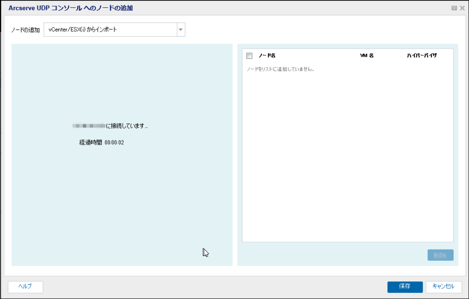This screenshot has width=469, height=299.
Task: Open help with the ヘルプ button
Action: [25, 287]
